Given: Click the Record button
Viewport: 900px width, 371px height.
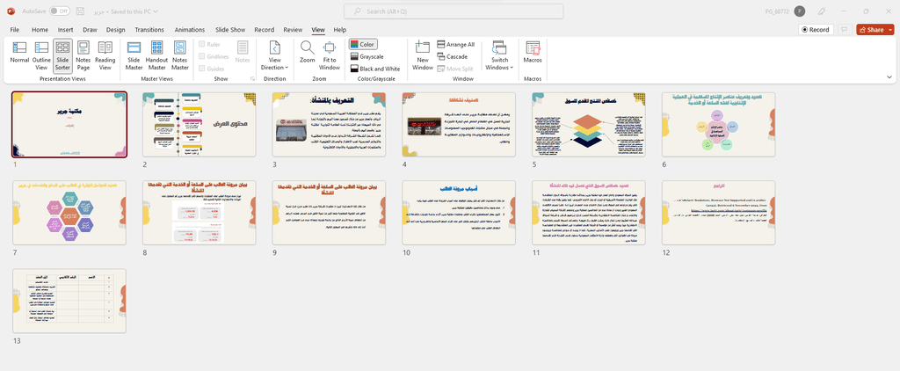Looking at the screenshot, I should (816, 30).
